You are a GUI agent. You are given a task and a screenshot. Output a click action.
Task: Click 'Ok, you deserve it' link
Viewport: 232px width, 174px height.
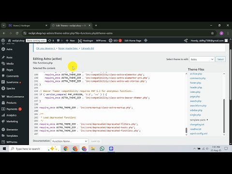pyautogui.click(x=46, y=48)
